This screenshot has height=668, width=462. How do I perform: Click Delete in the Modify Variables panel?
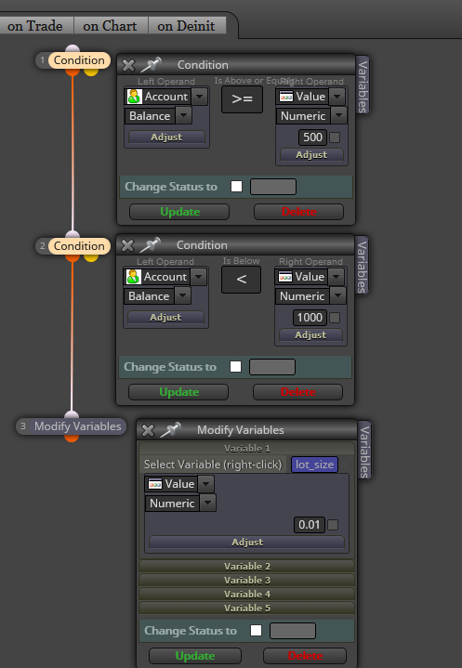click(305, 656)
